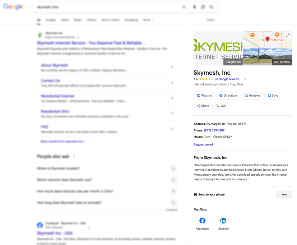This screenshot has width=297, height=245.
Task: Open the Tools dropdown
Action: point(211,20)
